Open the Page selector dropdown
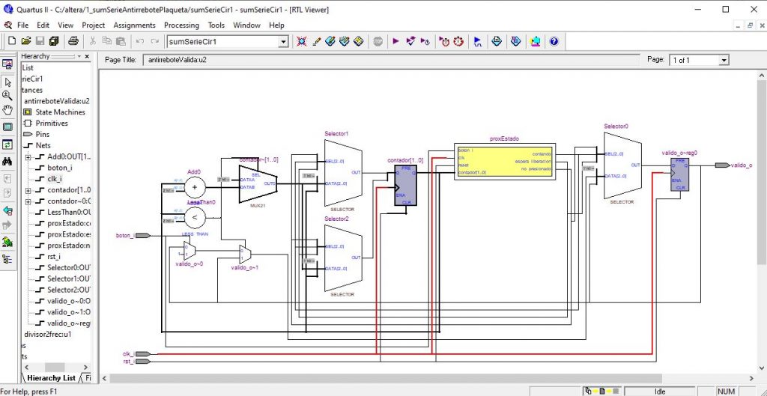This screenshot has width=767, height=396. (724, 60)
